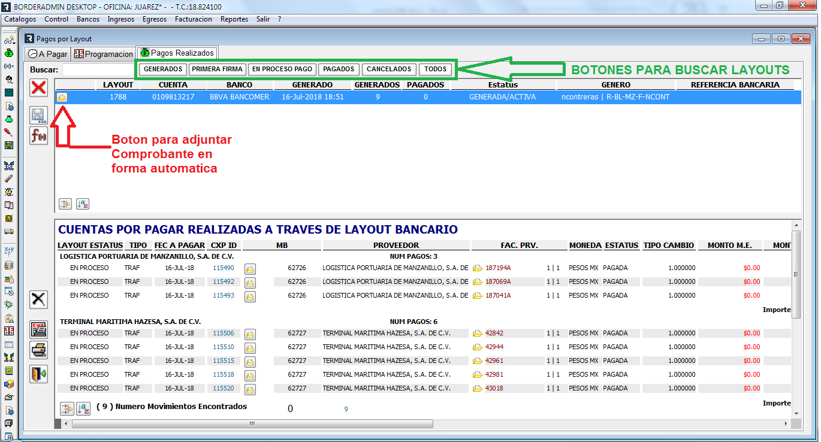This screenshot has width=821, height=442.
Task: Click the column adjust icon in lower grid footer
Action: tap(67, 408)
